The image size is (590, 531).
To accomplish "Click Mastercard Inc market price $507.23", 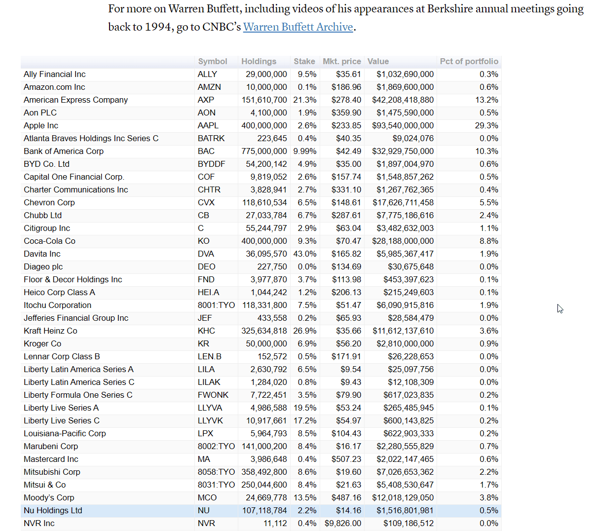I will tap(346, 459).
